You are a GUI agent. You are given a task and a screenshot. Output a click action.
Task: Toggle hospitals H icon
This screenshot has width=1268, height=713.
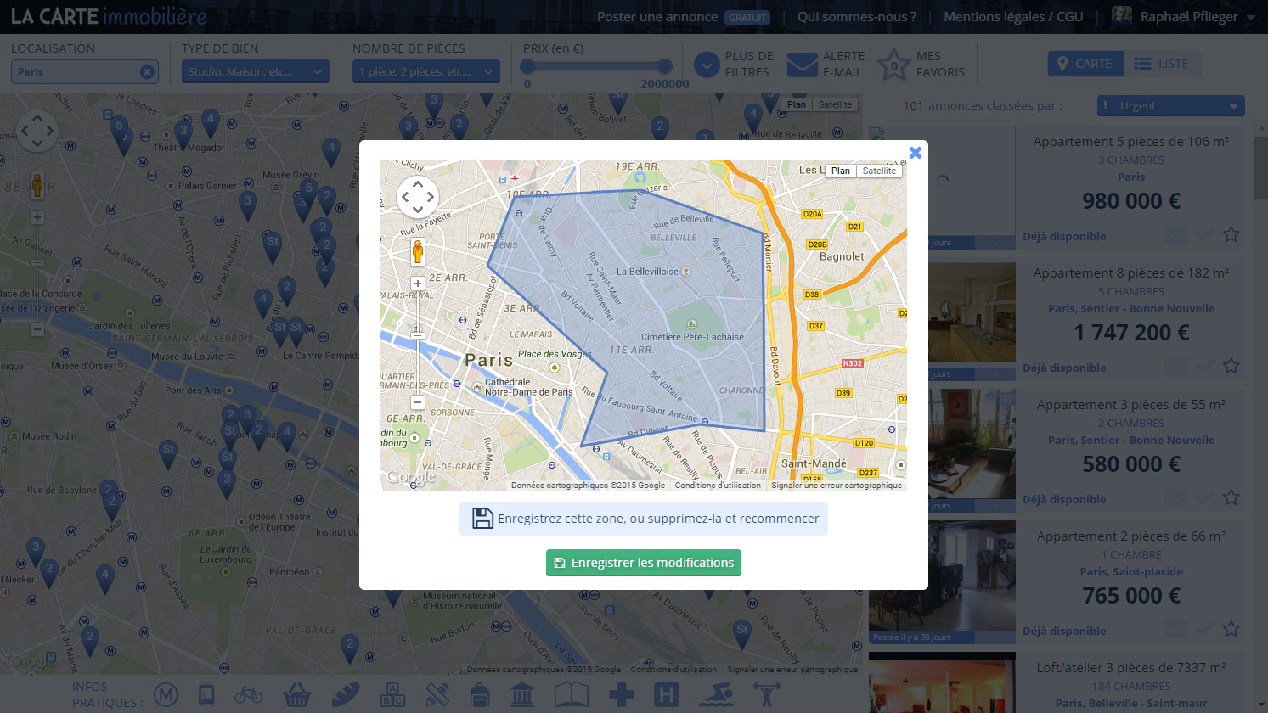pyautogui.click(x=667, y=695)
